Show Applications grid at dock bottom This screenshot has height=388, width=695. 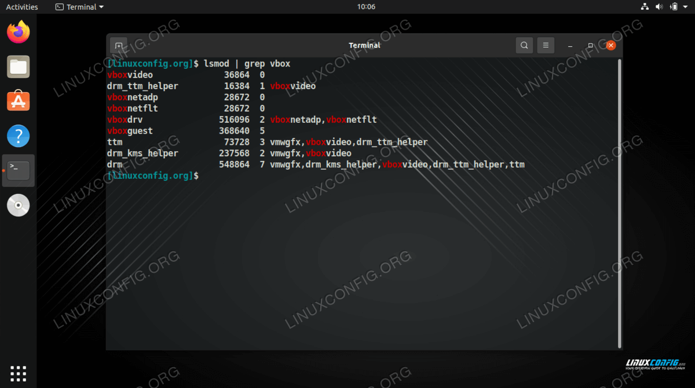[19, 374]
